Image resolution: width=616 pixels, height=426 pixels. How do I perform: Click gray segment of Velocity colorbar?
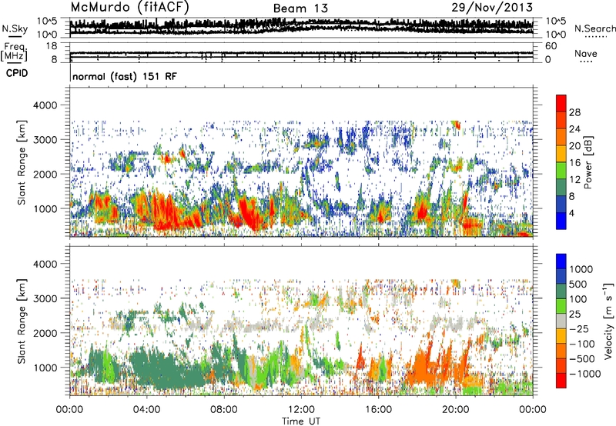tap(561, 321)
